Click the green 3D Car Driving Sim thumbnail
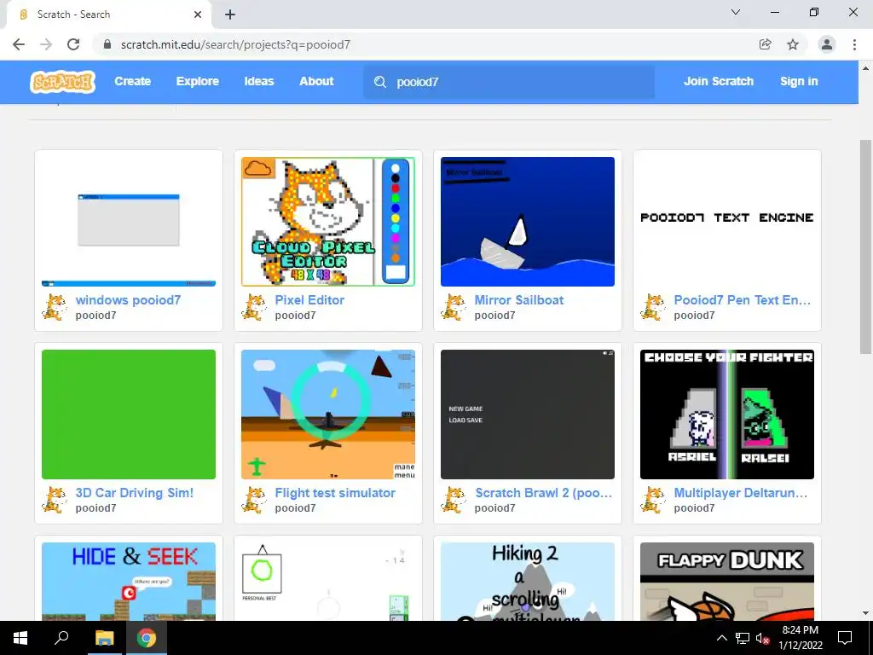This screenshot has height=655, width=873. pos(129,414)
